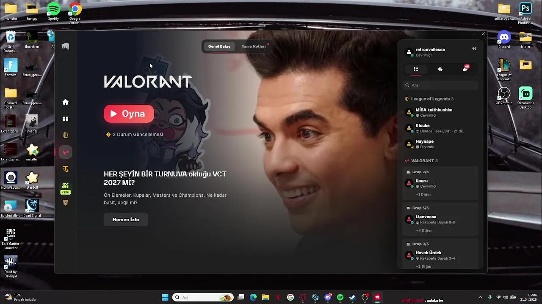Screen dimensions: 542x304
Task: Select Teamfight Tactics sidebar icon
Action: click(65, 169)
